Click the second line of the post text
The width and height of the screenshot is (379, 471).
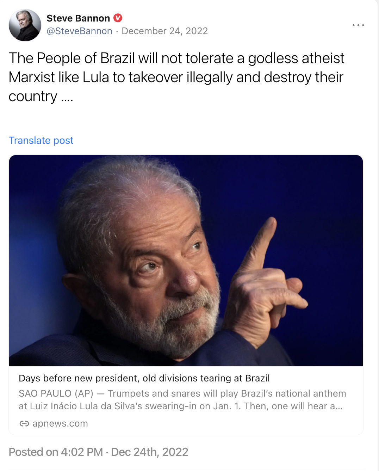[176, 77]
